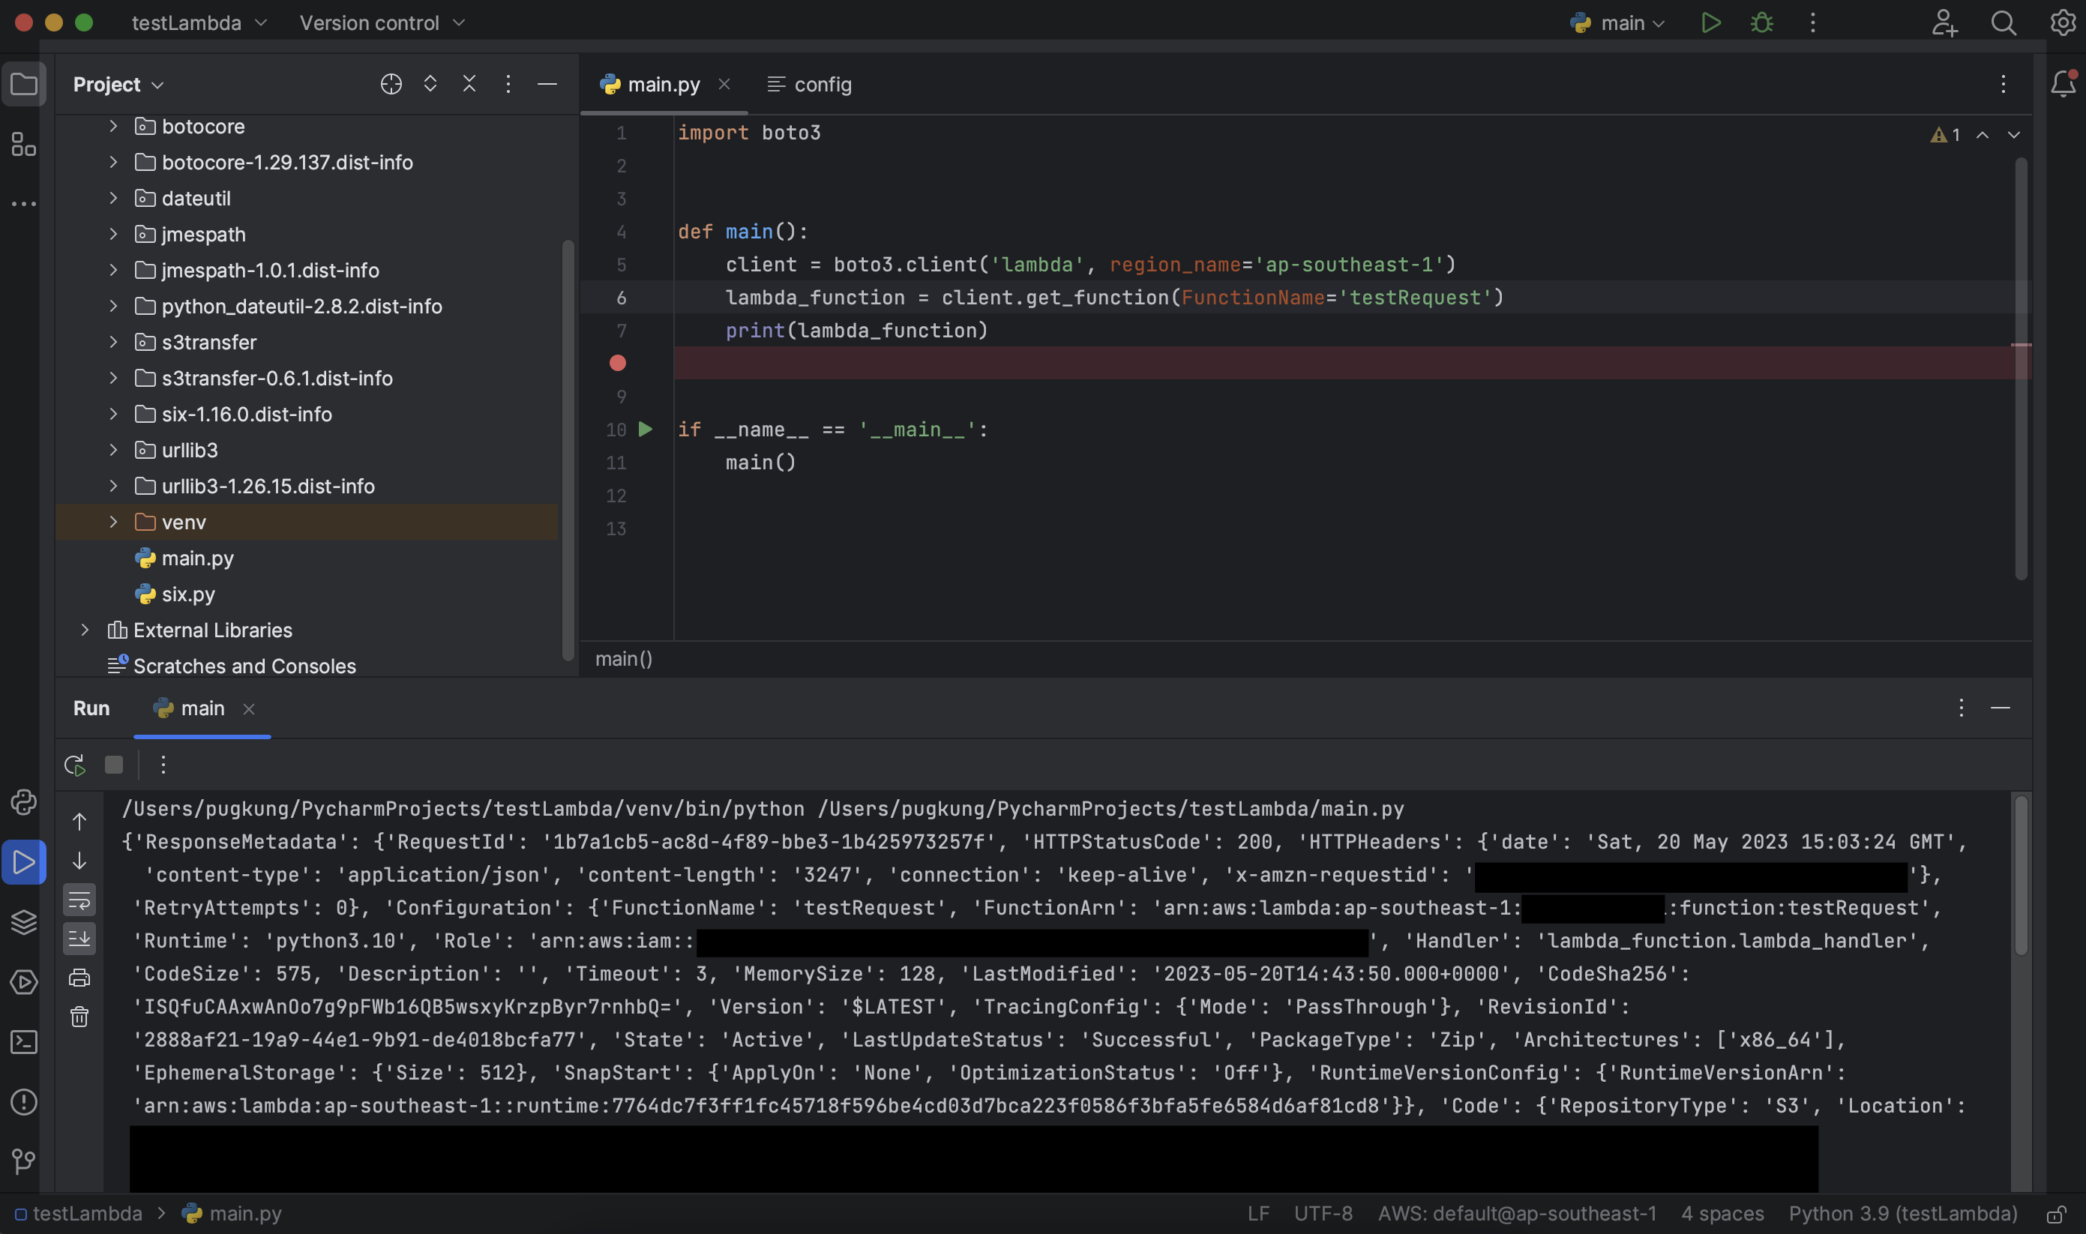Go to next highlighted problem arrow
This screenshot has width=2086, height=1234.
click(2014, 135)
